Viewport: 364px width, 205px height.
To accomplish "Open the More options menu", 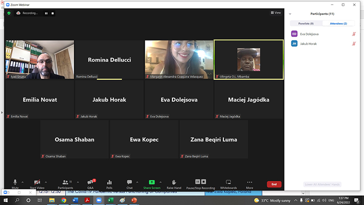I will tap(249, 182).
